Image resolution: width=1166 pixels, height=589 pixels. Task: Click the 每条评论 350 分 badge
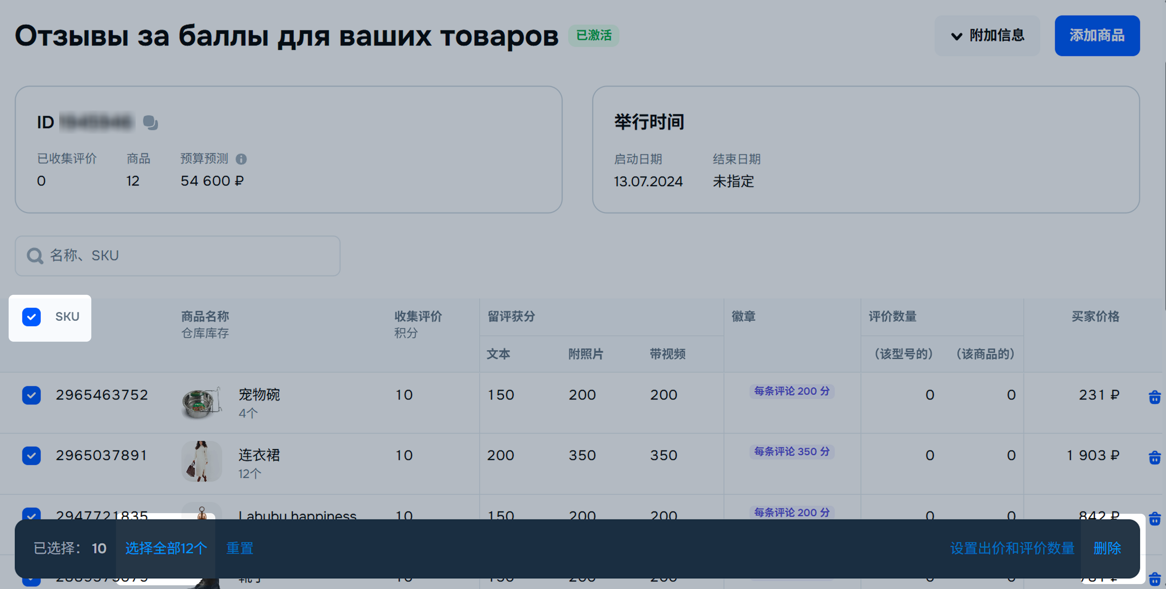coord(792,451)
